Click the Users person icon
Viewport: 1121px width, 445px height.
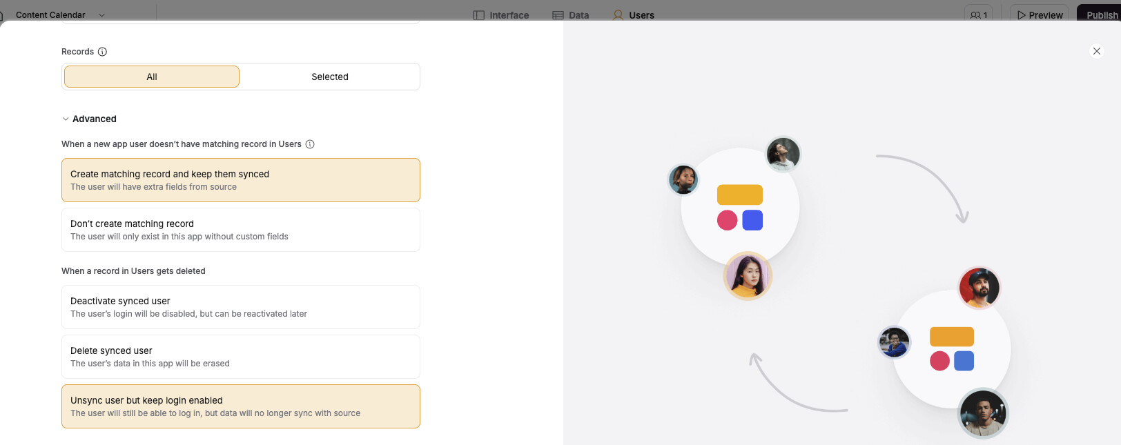pyautogui.click(x=618, y=15)
